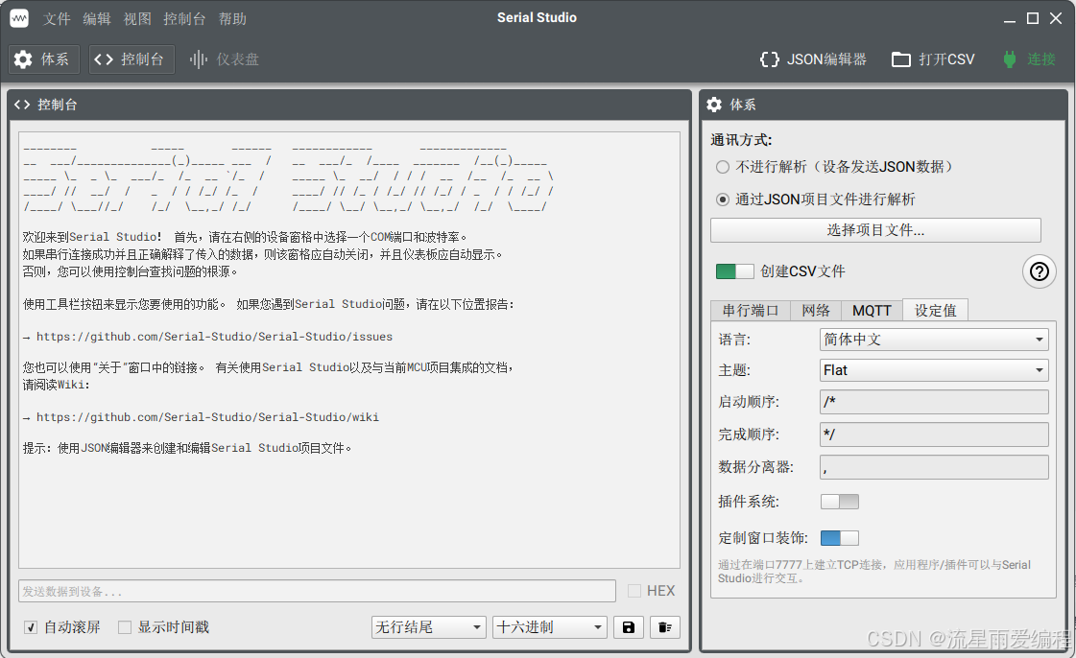This screenshot has height=658, width=1076.
Task: Open the 无行结尾 line ending dropdown
Action: pyautogui.click(x=429, y=627)
